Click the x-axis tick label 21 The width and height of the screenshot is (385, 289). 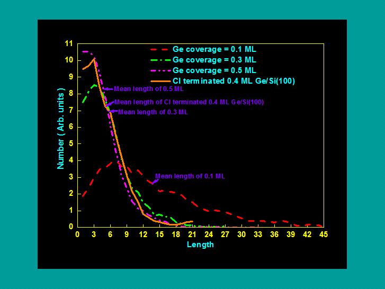click(192, 235)
